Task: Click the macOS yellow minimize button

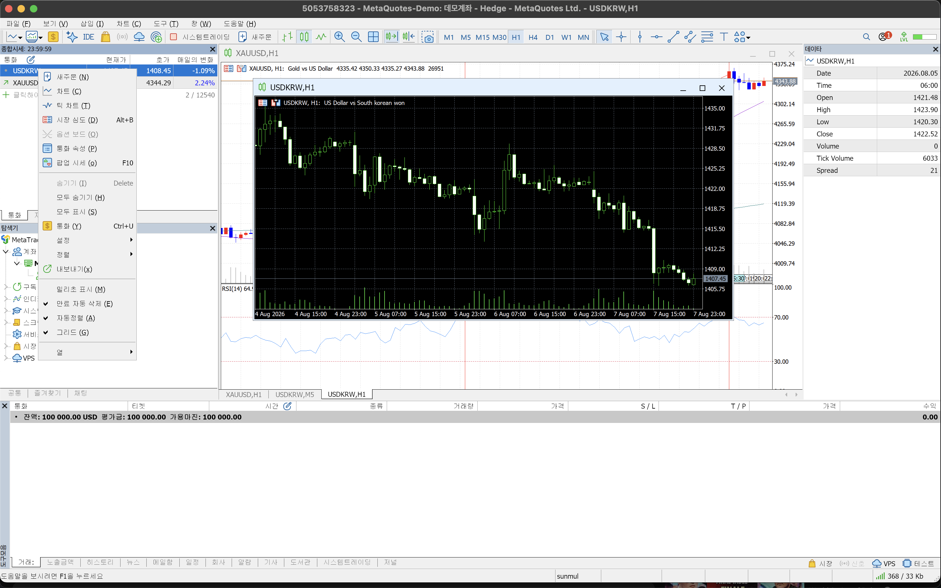Action: tap(21, 8)
